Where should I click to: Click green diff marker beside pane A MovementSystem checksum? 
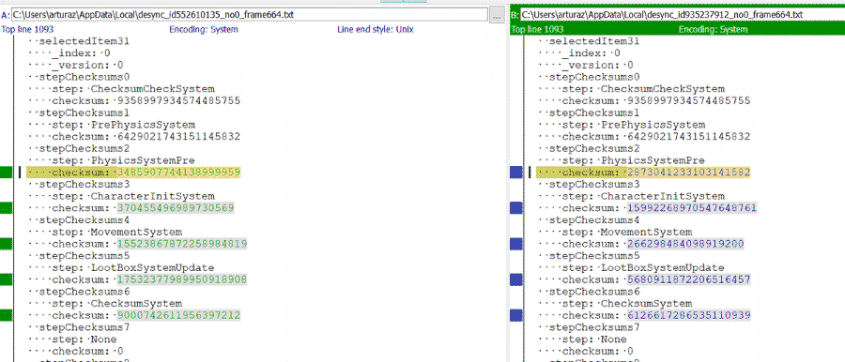pos(6,244)
